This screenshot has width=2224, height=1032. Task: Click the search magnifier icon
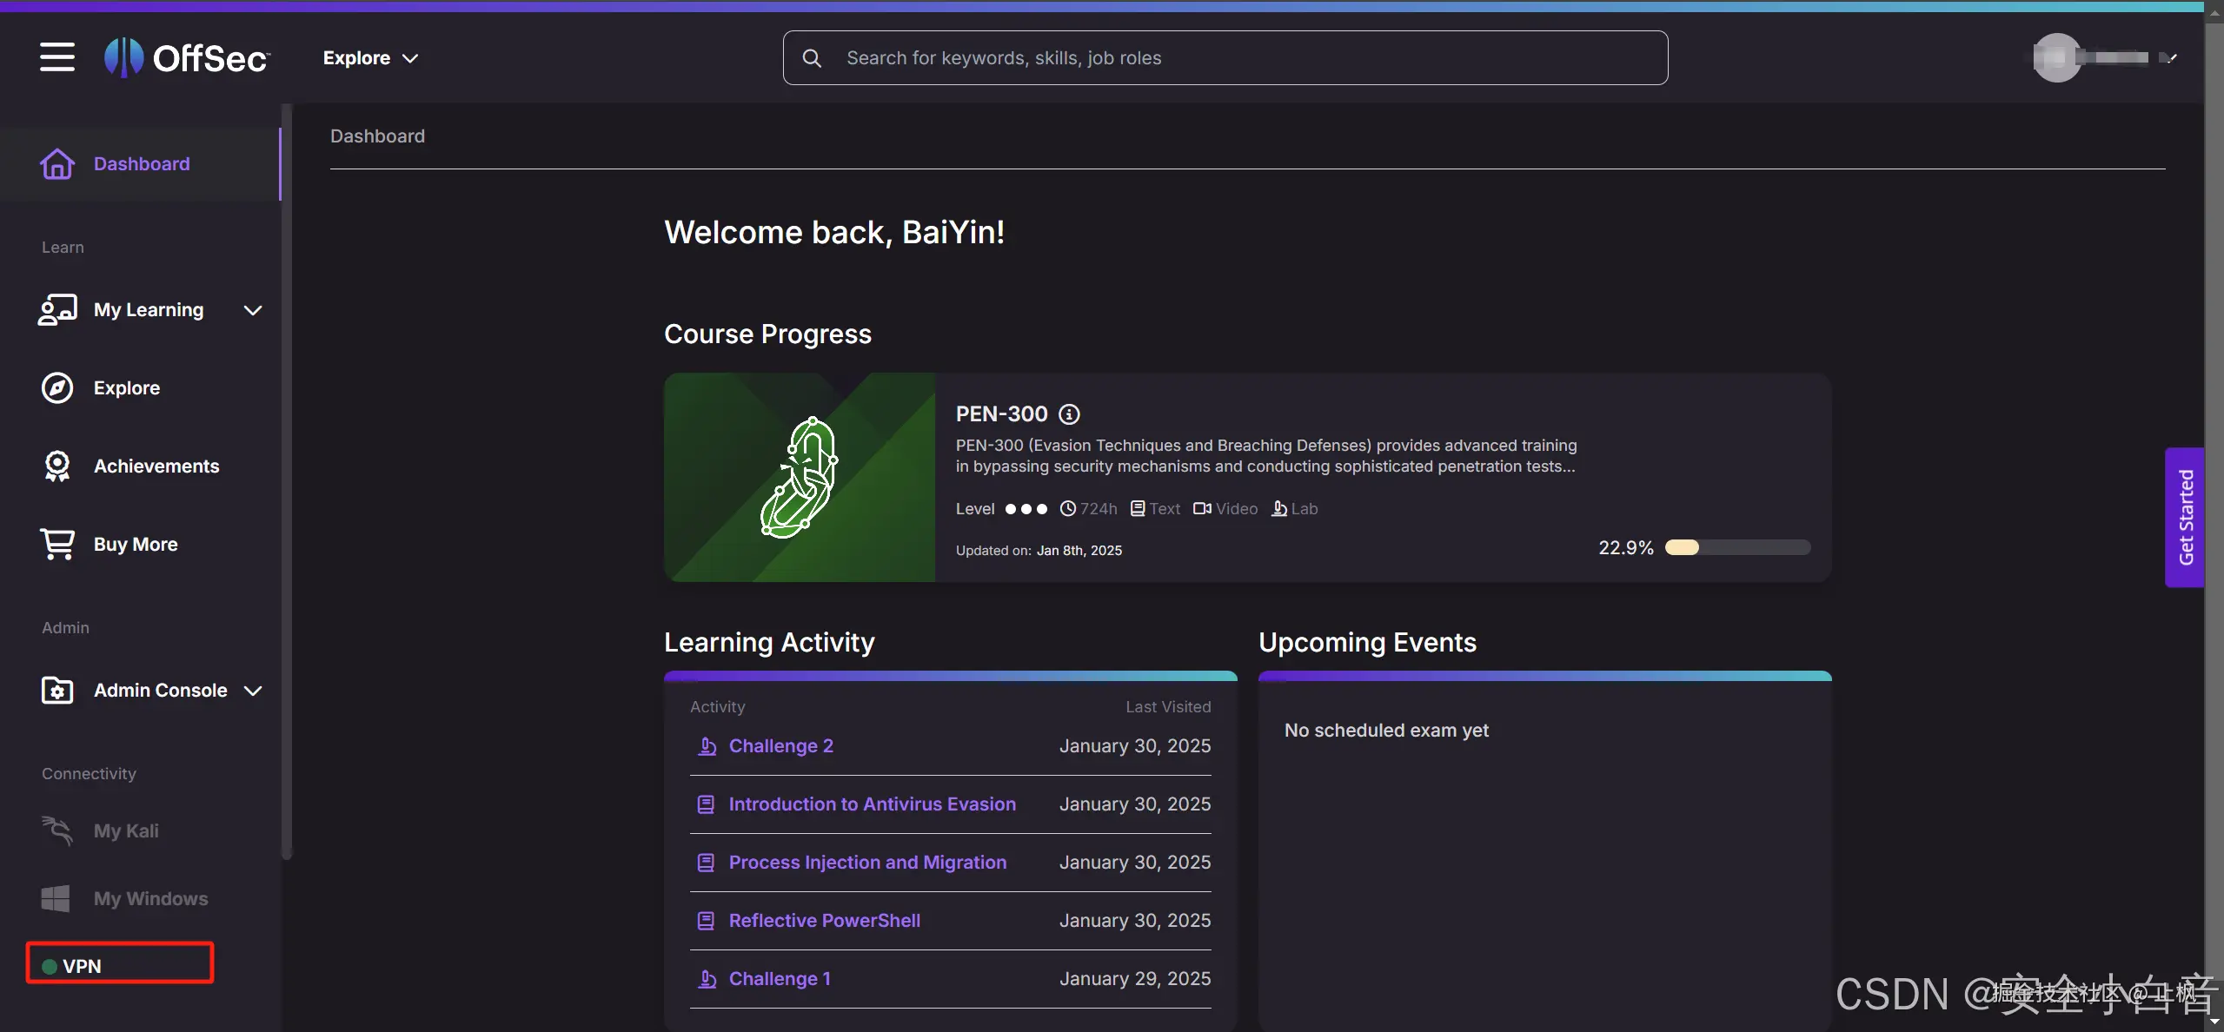[812, 58]
